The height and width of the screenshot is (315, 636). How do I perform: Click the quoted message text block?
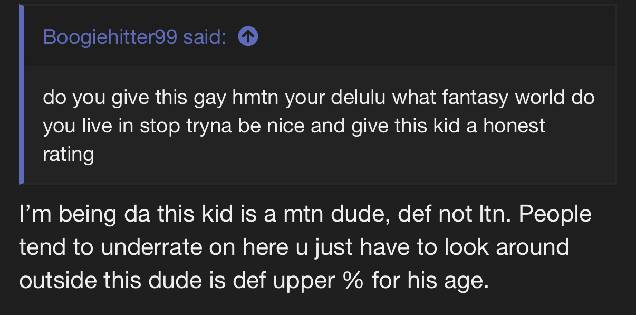click(x=319, y=126)
